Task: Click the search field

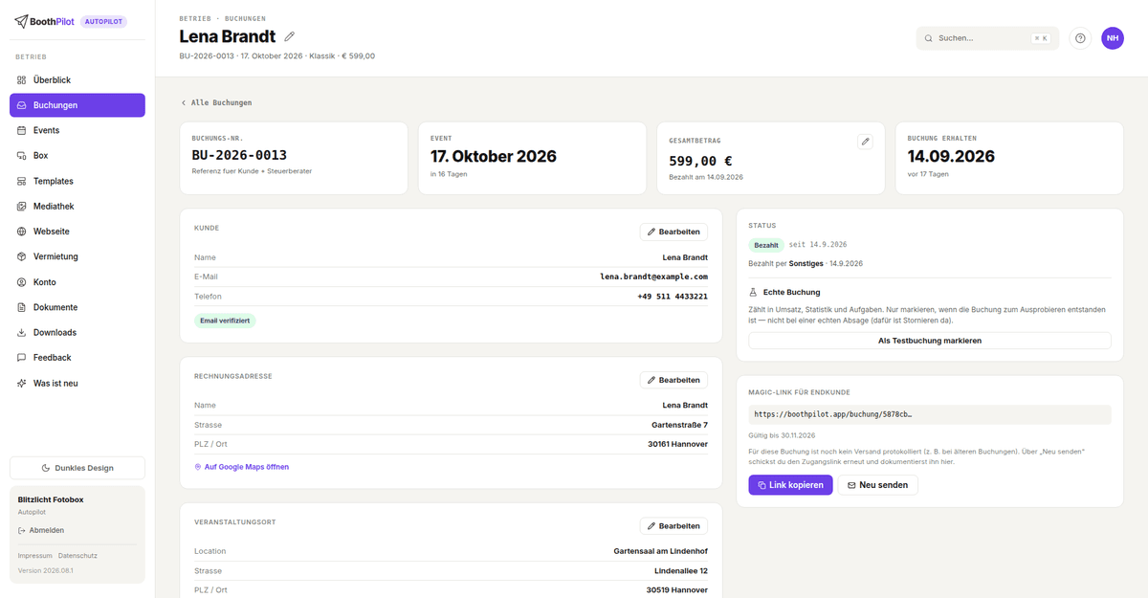Action: click(x=987, y=38)
